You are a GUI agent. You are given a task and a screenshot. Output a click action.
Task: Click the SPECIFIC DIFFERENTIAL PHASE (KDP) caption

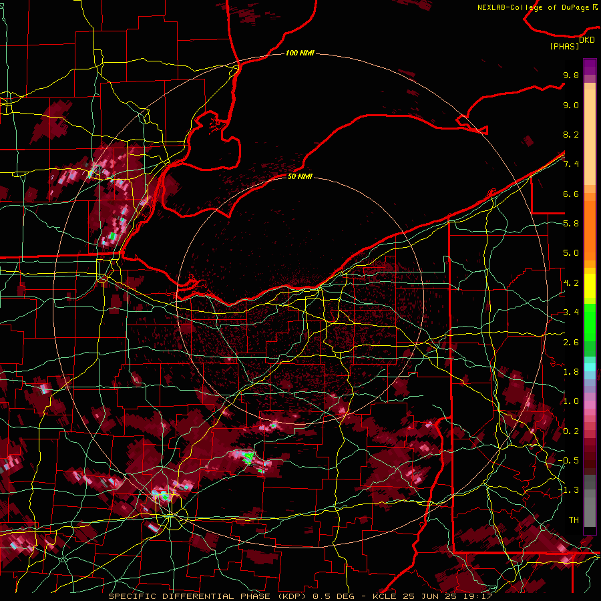click(x=209, y=596)
